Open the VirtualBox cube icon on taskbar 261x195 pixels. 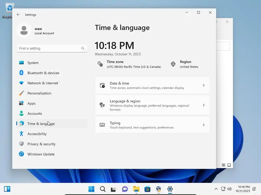pyautogui.click(x=159, y=189)
